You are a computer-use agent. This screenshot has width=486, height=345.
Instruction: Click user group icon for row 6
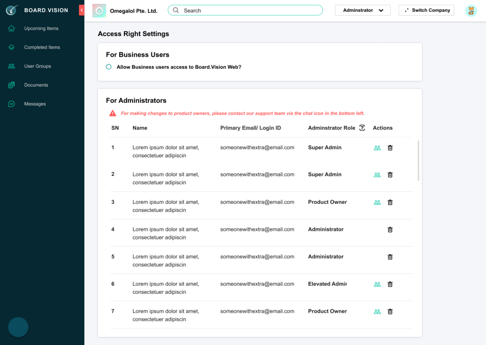(377, 284)
